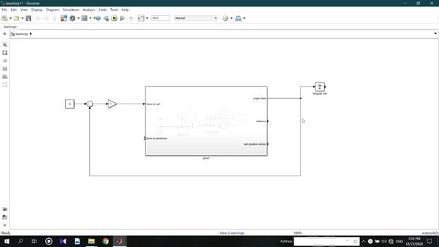Click the autocode solver link in status bar
This screenshot has width=439, height=247.
point(430,233)
